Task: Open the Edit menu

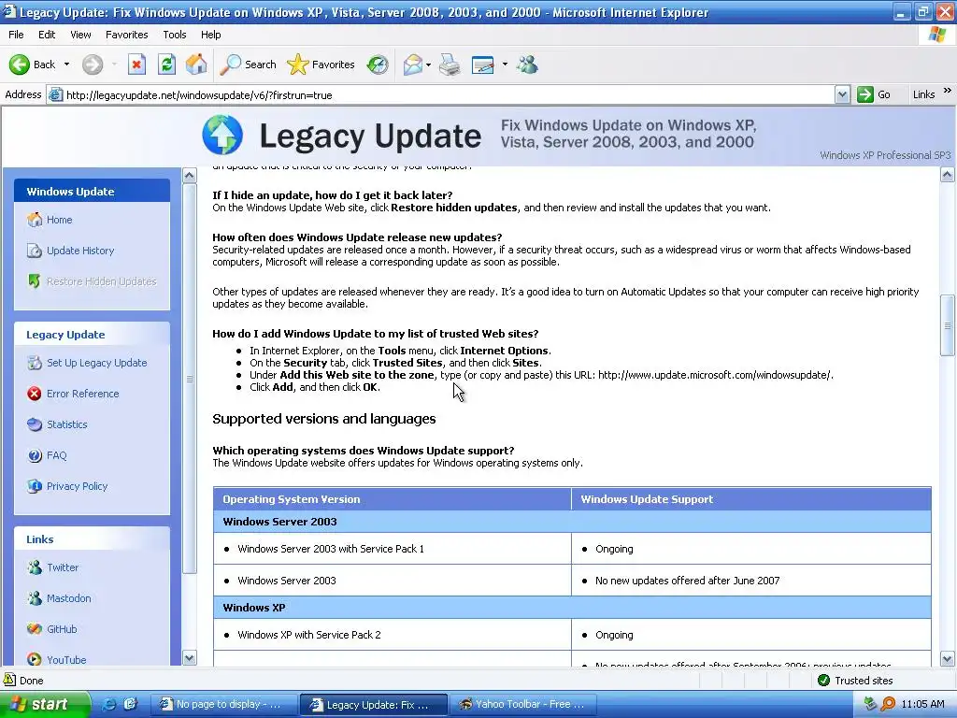Action: [47, 35]
